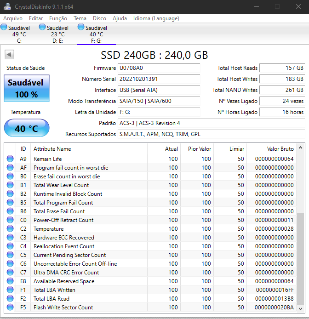This screenshot has height=319, width=309.
Task: Click status orb for Total LBA Read
Action: click(10, 299)
